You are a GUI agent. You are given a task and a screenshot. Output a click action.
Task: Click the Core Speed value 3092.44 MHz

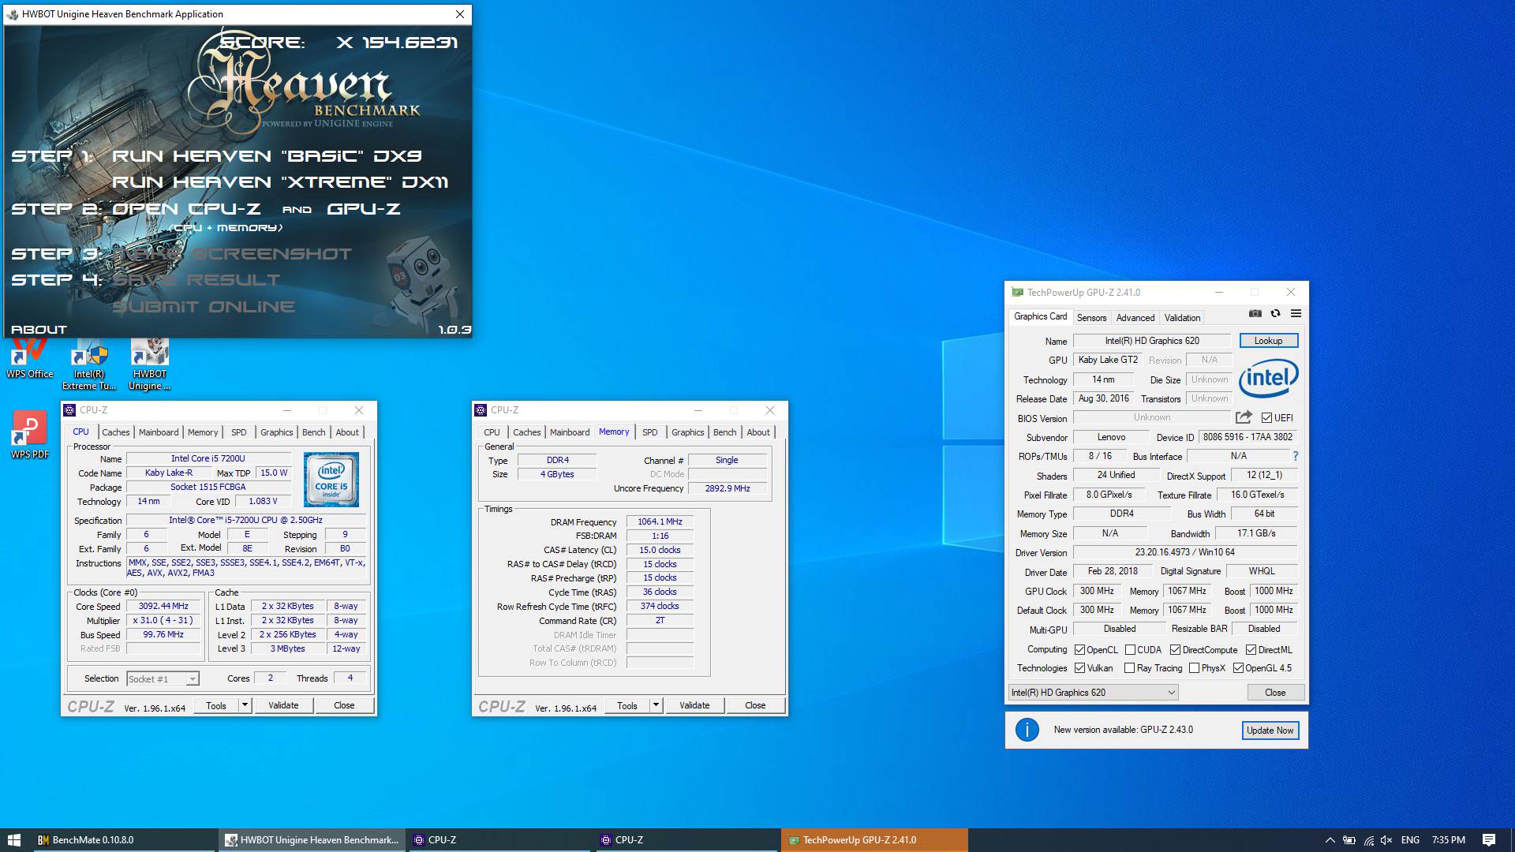[x=163, y=607]
